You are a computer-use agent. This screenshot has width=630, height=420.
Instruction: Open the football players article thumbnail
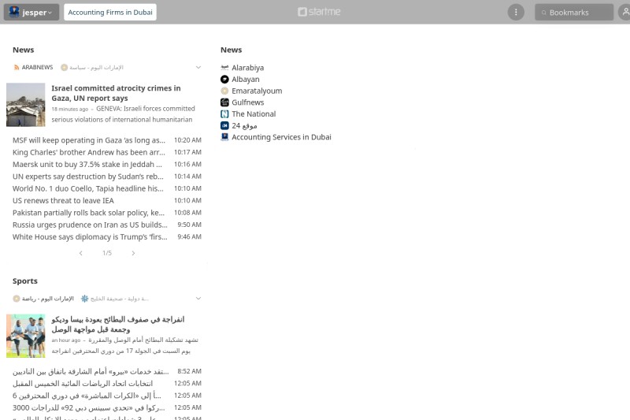26,336
